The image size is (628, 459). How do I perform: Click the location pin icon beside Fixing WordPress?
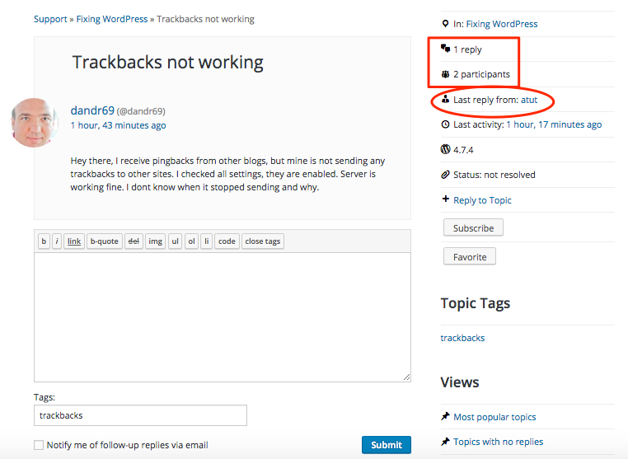point(445,24)
